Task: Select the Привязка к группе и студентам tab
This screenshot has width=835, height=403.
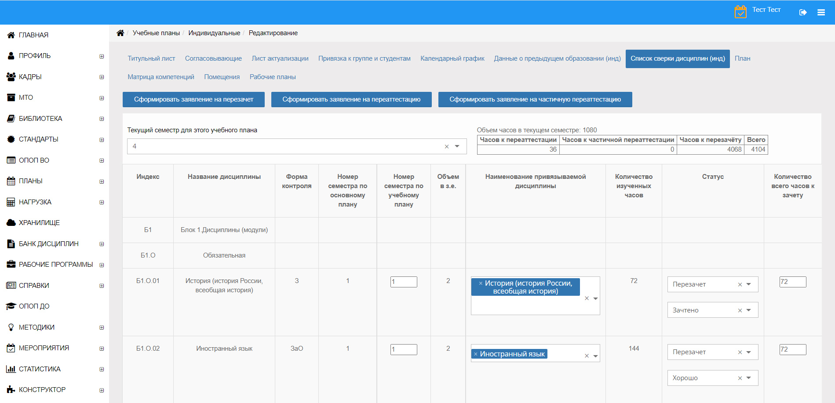Action: pos(365,58)
